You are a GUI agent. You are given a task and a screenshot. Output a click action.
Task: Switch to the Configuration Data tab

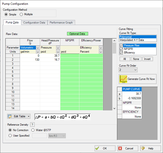pos(34,23)
